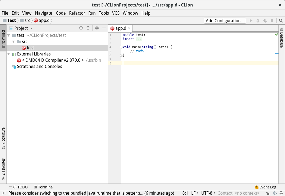The width and height of the screenshot is (285, 196).
Task: Click Scroll from Source crosshair icon
Action: (x=81, y=28)
